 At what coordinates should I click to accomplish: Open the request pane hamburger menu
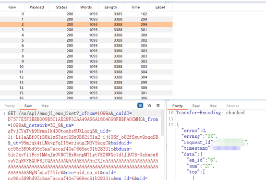(x=158, y=106)
